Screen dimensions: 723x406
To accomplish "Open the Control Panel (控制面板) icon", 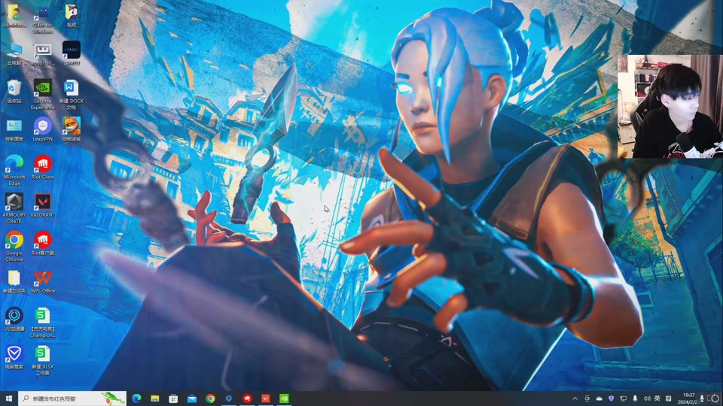I will point(14,130).
